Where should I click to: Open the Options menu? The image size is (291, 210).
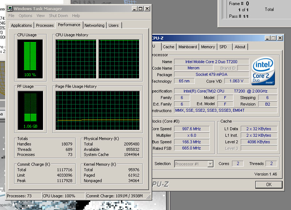pyautogui.click(x=25, y=16)
